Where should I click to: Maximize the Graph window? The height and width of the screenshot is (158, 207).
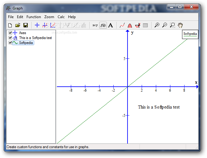[x=180, y=7]
